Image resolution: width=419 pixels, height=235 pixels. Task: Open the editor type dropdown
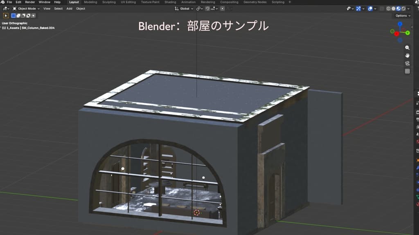click(x=6, y=9)
